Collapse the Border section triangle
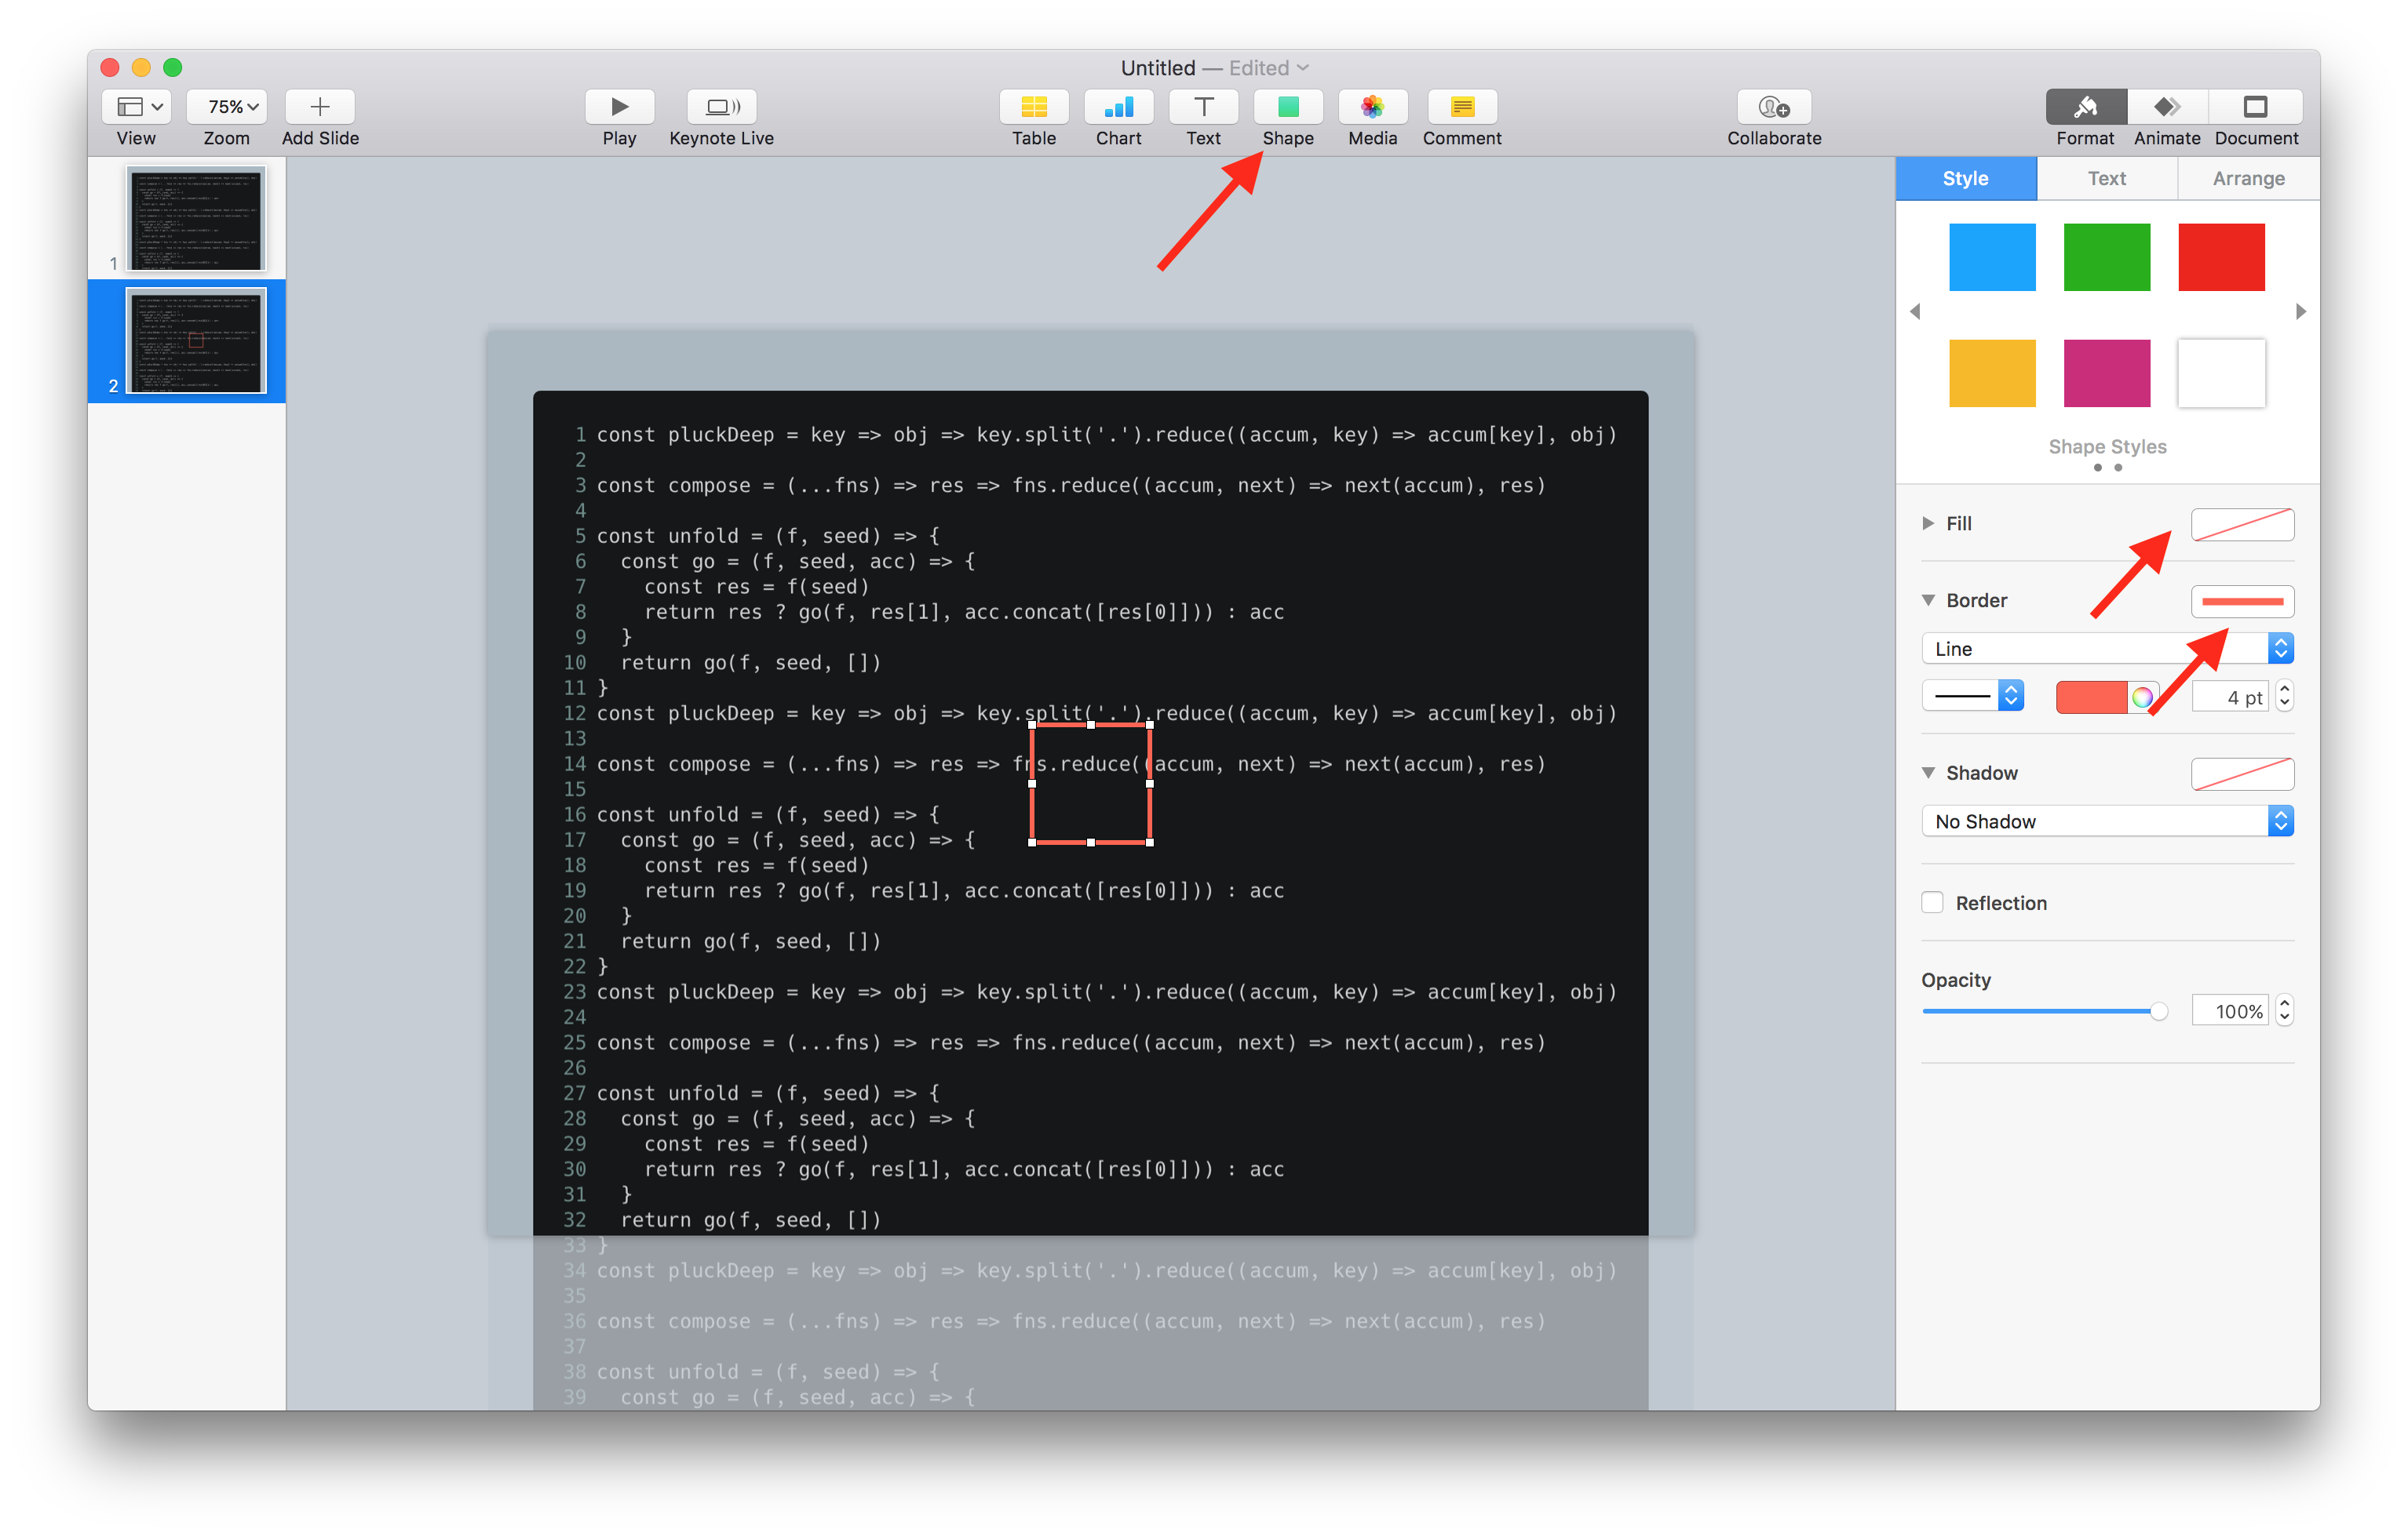 pyautogui.click(x=1928, y=599)
